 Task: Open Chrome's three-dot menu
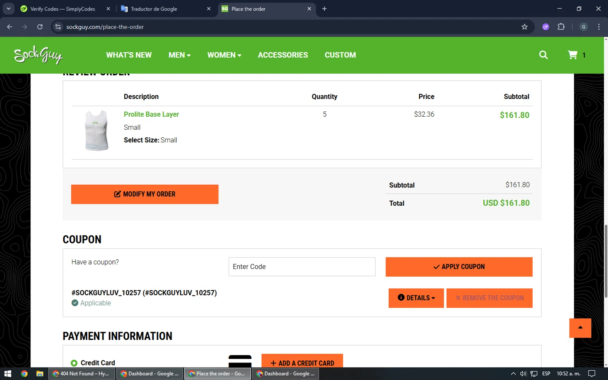pyautogui.click(x=599, y=27)
